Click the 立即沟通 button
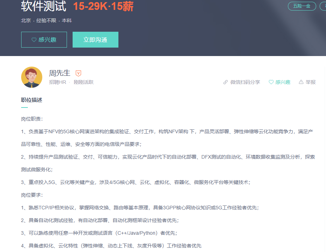The image size is (326, 252). point(95,39)
